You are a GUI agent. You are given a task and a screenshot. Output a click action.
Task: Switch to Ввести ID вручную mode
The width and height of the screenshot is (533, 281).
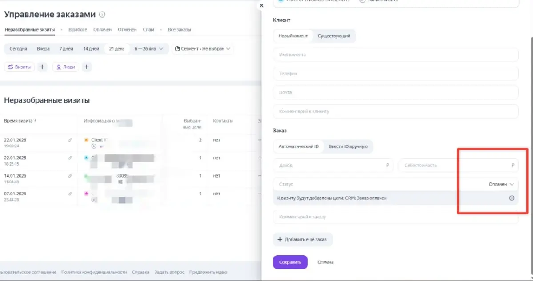pyautogui.click(x=348, y=146)
